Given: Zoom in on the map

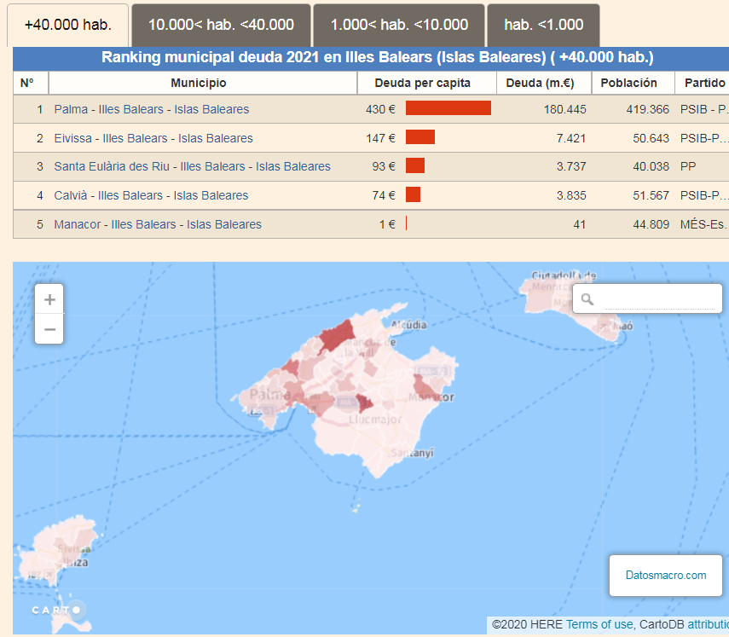Looking at the screenshot, I should [x=49, y=299].
